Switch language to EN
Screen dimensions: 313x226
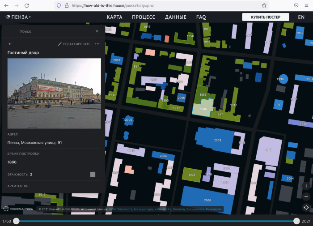(301, 17)
